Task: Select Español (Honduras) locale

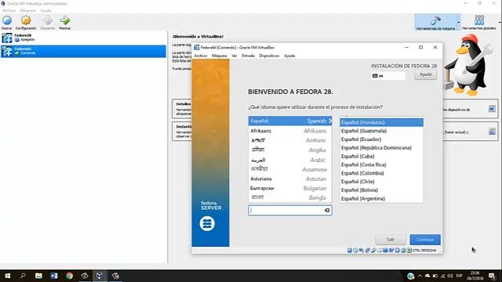Action: coord(382,122)
